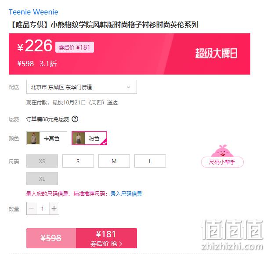The height and width of the screenshot is (254, 267).
Task: Select the 粉色 color option
Action: click(89, 138)
